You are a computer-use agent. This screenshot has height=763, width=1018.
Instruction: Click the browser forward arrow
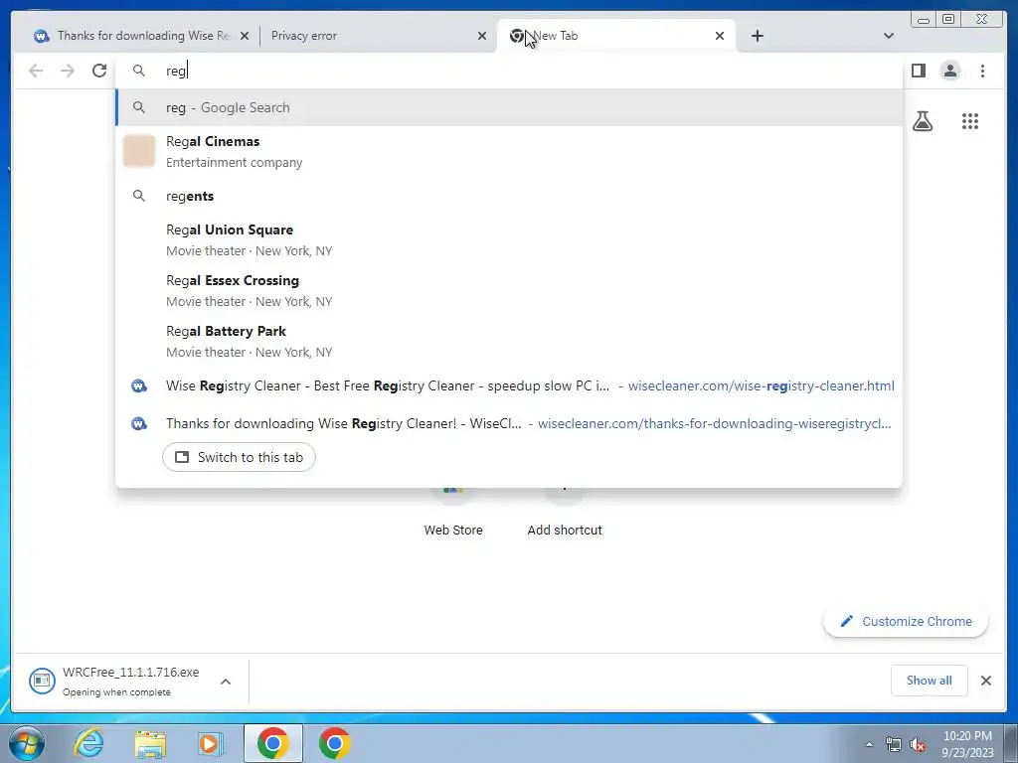click(68, 71)
